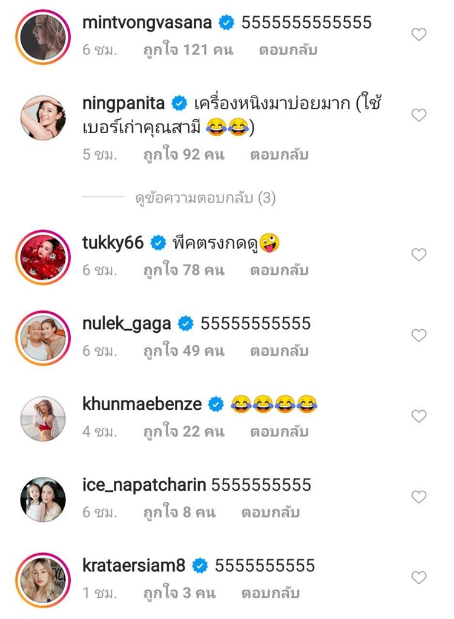
Task: Open ice_napatcharin's username link
Action: pyautogui.click(x=144, y=485)
